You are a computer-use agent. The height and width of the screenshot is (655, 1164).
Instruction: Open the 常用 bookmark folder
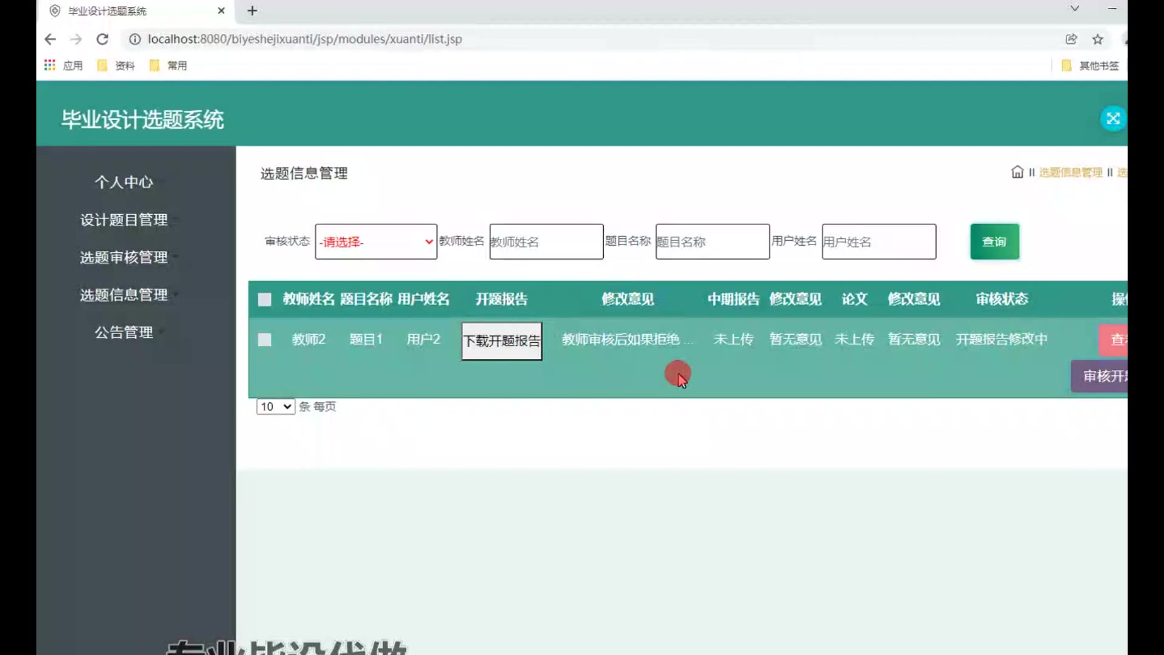[x=169, y=65]
